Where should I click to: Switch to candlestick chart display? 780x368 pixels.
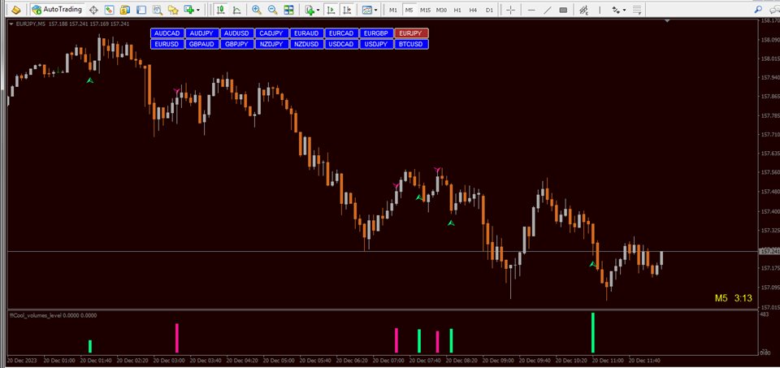pos(220,10)
